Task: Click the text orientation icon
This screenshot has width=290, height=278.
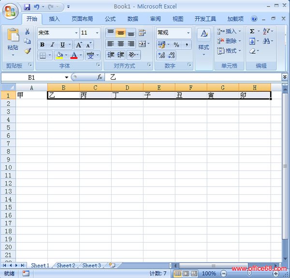Action: pyautogui.click(x=131, y=55)
